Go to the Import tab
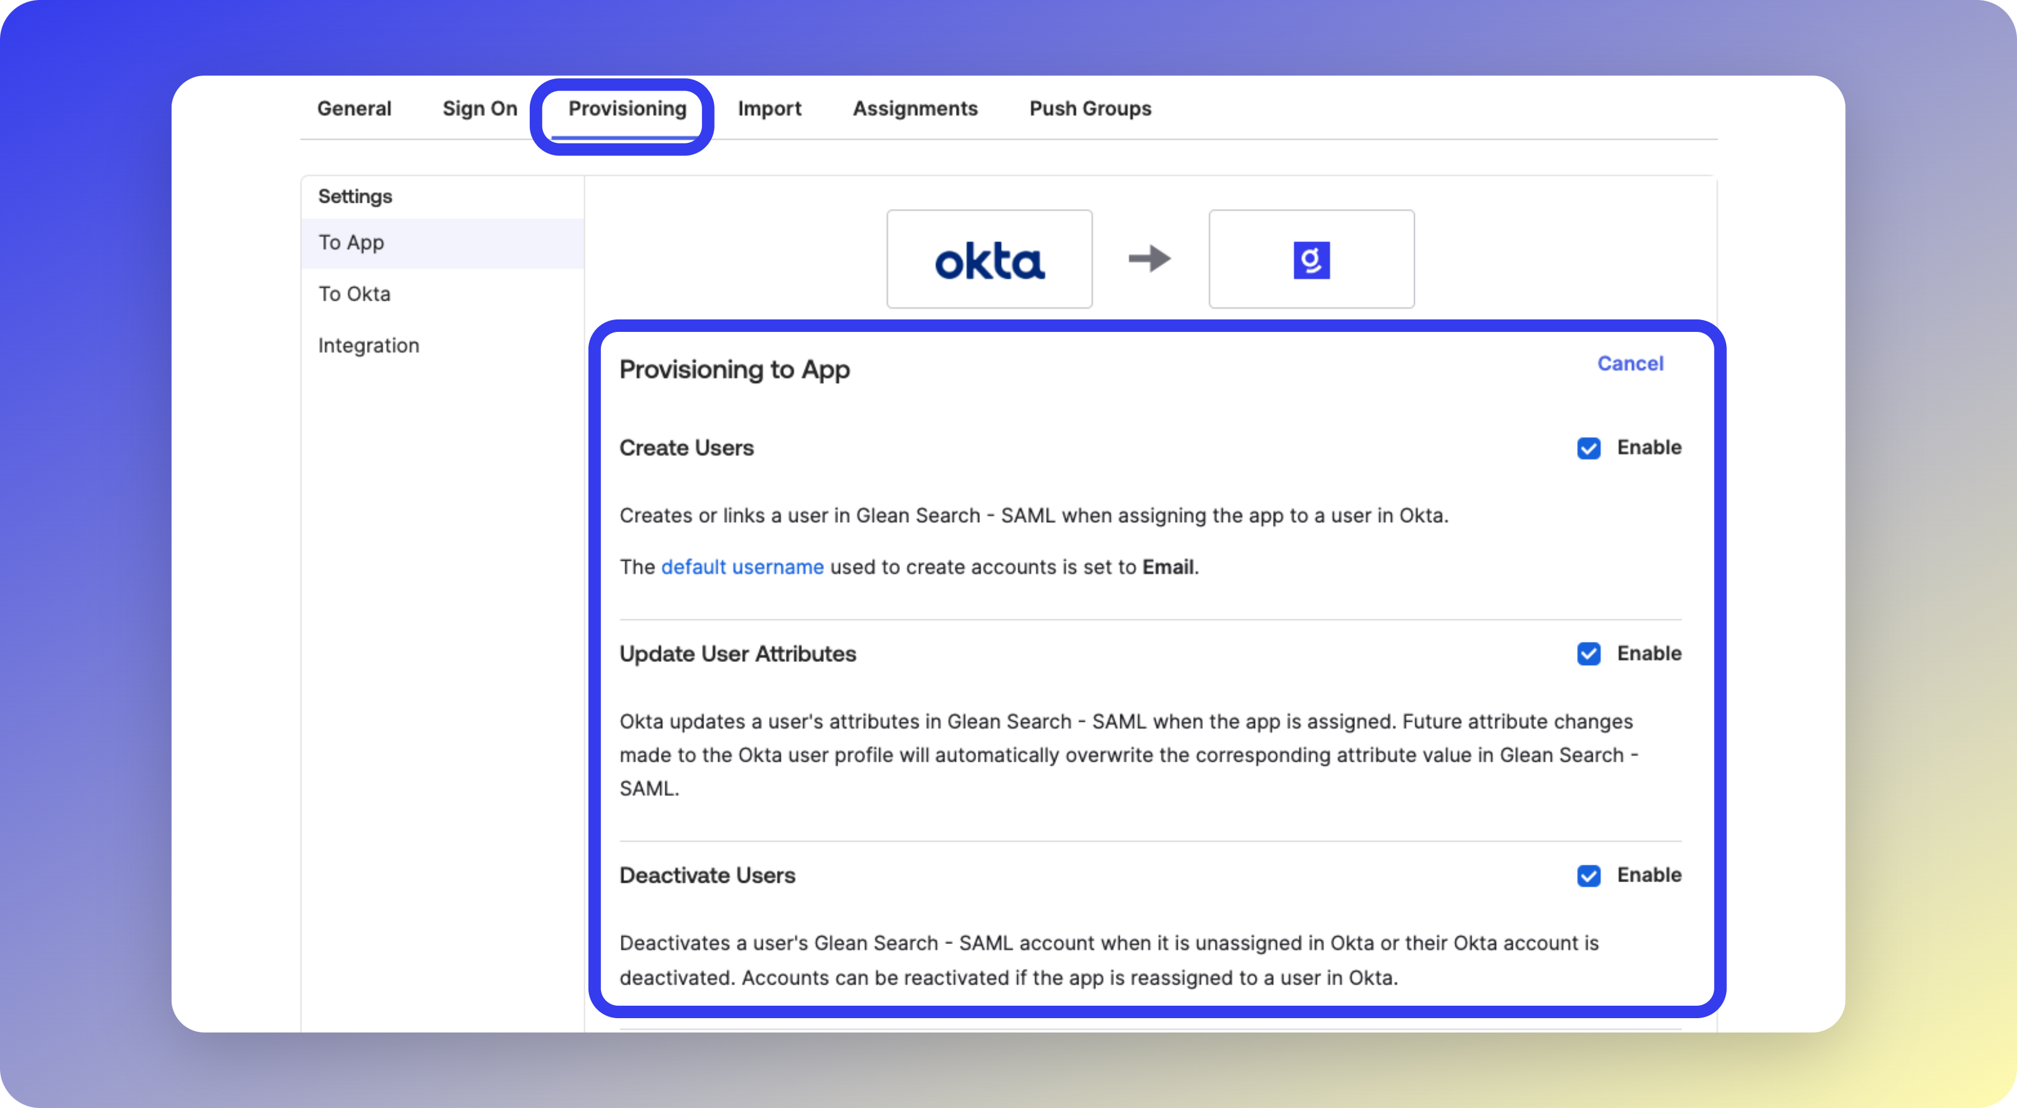The height and width of the screenshot is (1108, 2017). [x=769, y=109]
